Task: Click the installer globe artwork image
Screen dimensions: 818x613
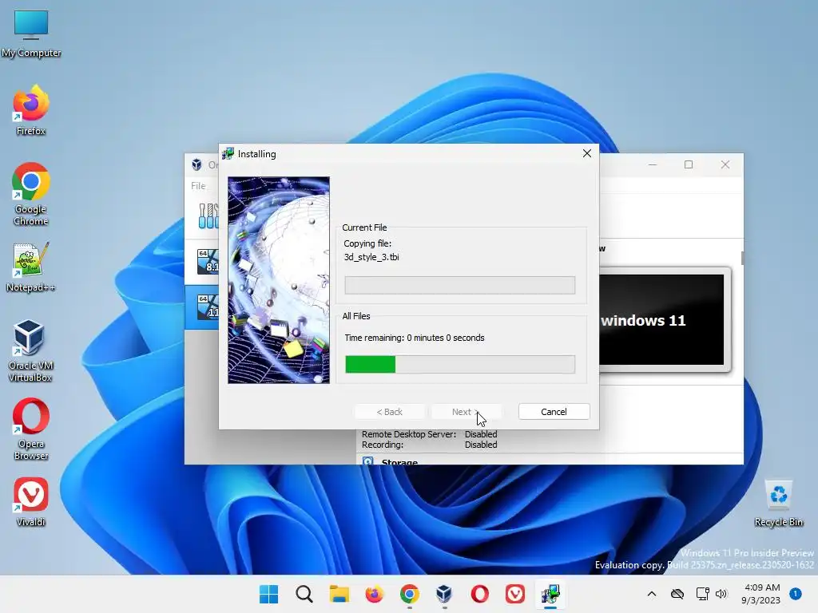Action: click(x=279, y=280)
